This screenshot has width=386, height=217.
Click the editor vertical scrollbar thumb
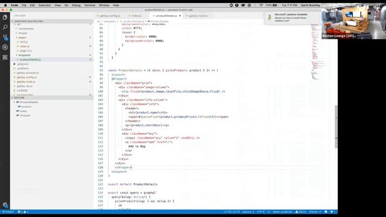(x=336, y=127)
